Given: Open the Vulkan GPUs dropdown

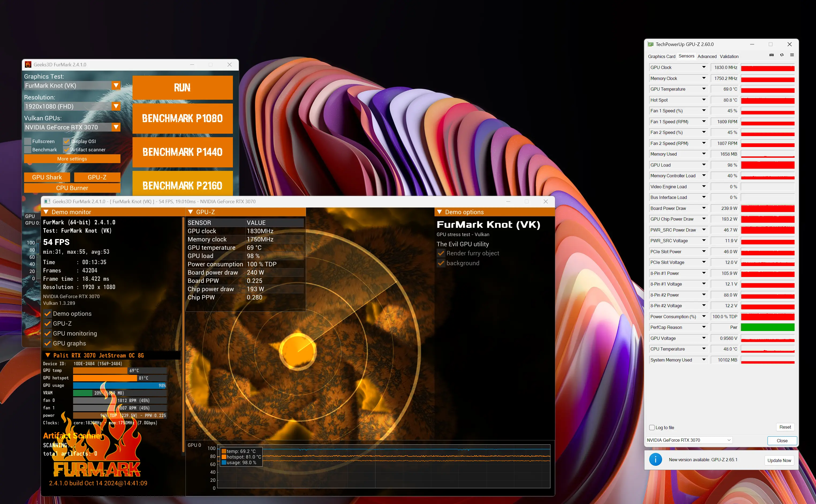Looking at the screenshot, I should coord(116,127).
